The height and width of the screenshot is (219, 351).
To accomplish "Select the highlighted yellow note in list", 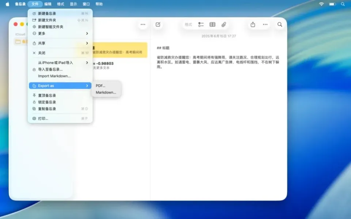I will 120,50.
